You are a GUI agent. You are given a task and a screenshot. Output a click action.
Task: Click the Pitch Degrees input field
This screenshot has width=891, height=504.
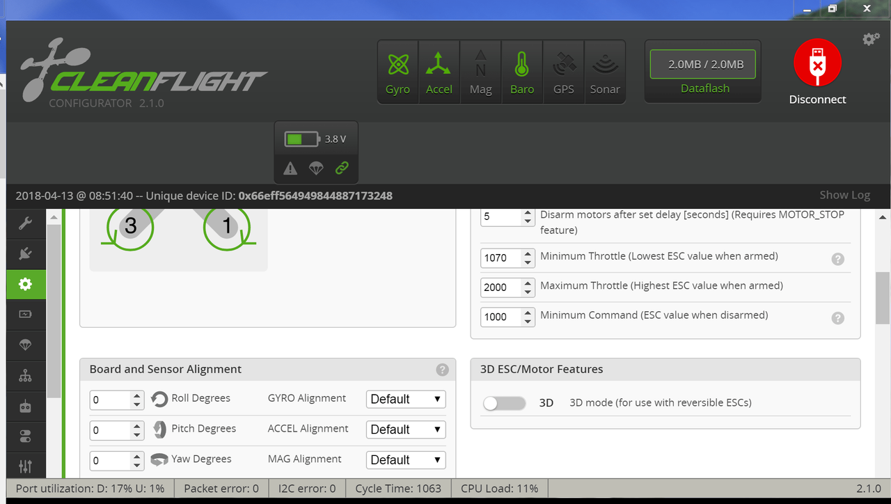pyautogui.click(x=117, y=430)
